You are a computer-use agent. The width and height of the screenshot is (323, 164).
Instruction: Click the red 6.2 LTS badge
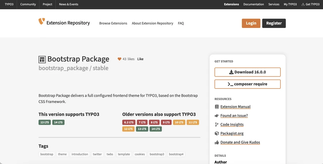pyautogui.click(x=129, y=122)
